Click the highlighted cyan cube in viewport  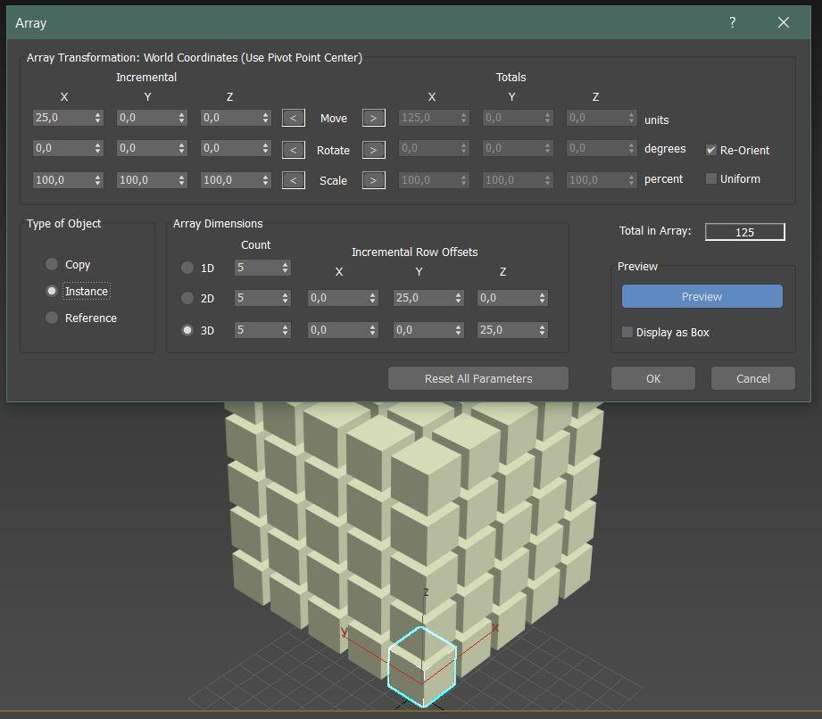pos(422,666)
